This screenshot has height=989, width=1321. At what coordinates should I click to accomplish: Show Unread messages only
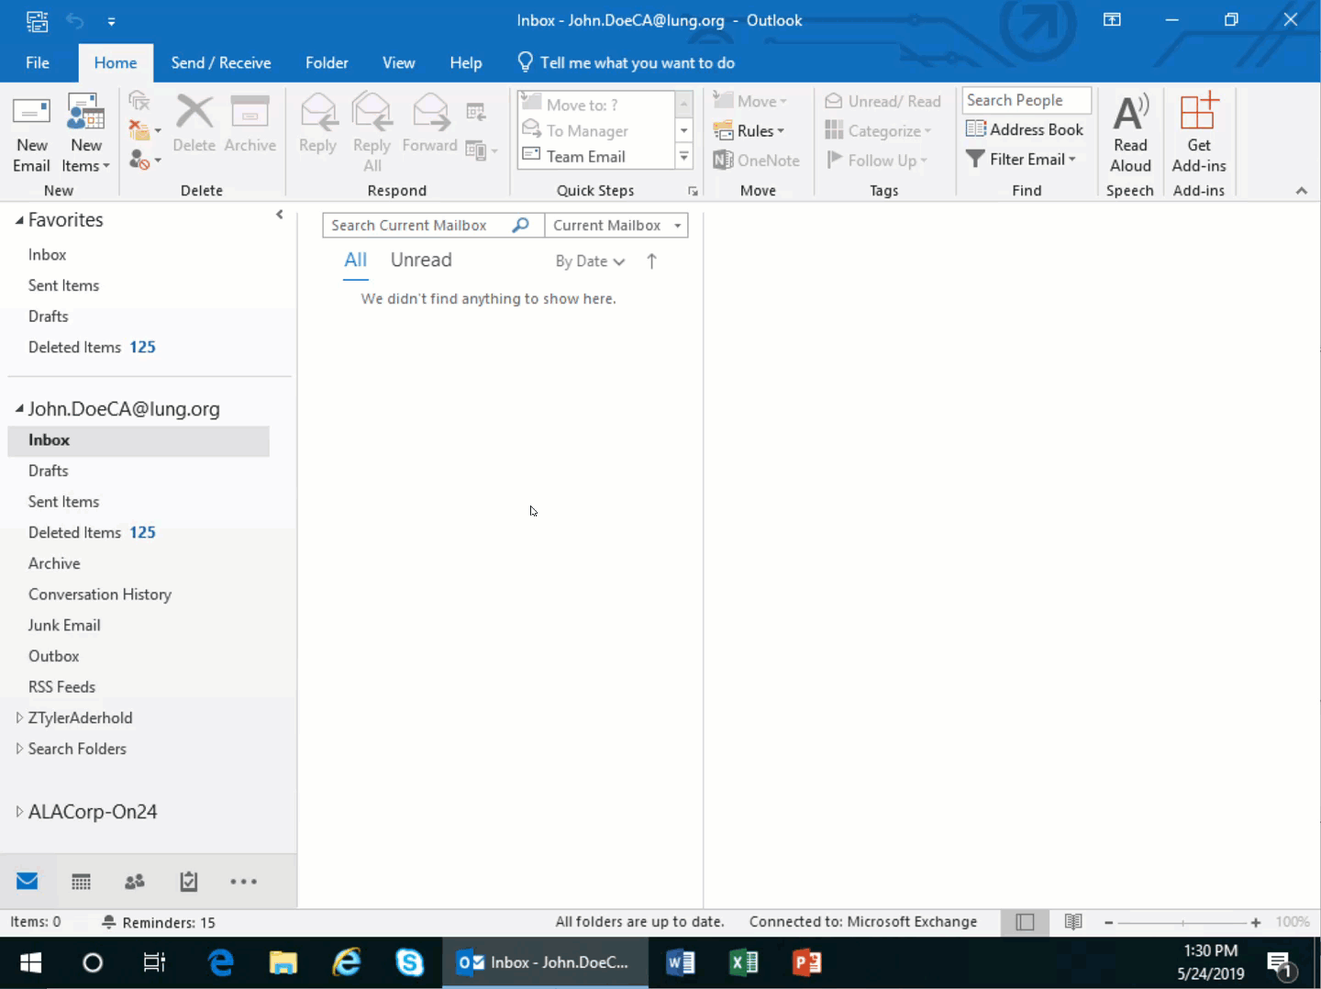click(421, 260)
